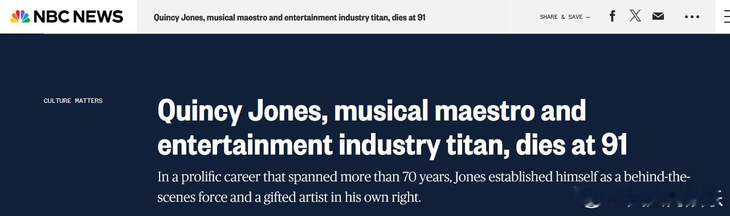The width and height of the screenshot is (730, 216).
Task: Click the NBC peacock logo
Action: pos(20,16)
